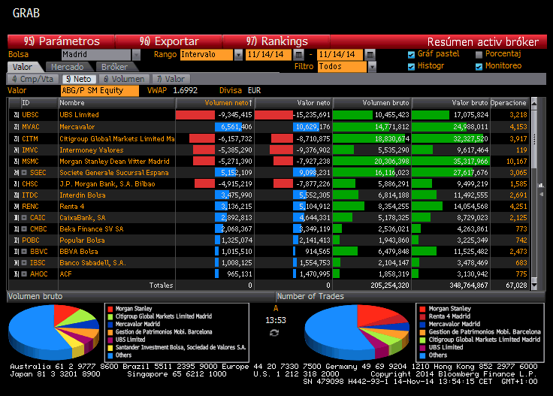Open the end date calendar picker
This screenshot has height=396, width=553.
point(370,55)
